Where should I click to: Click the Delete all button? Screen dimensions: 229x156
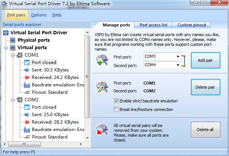(205, 130)
